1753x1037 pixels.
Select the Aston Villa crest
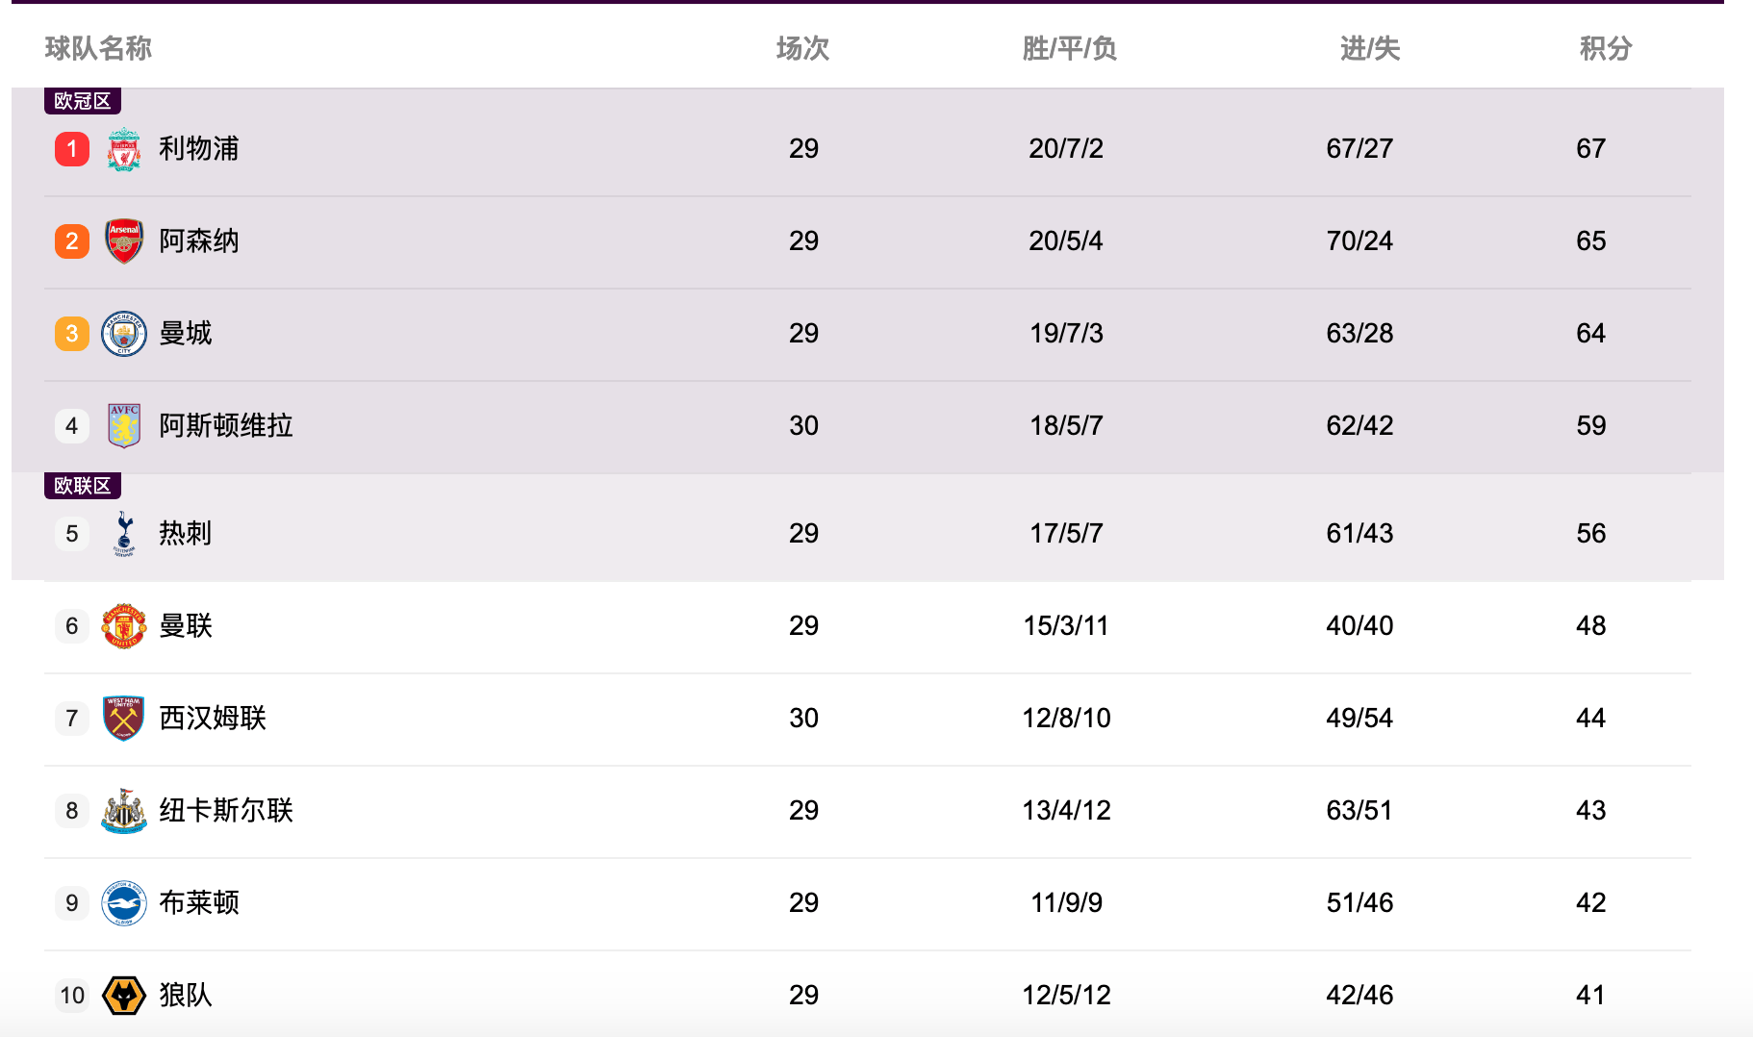click(124, 426)
